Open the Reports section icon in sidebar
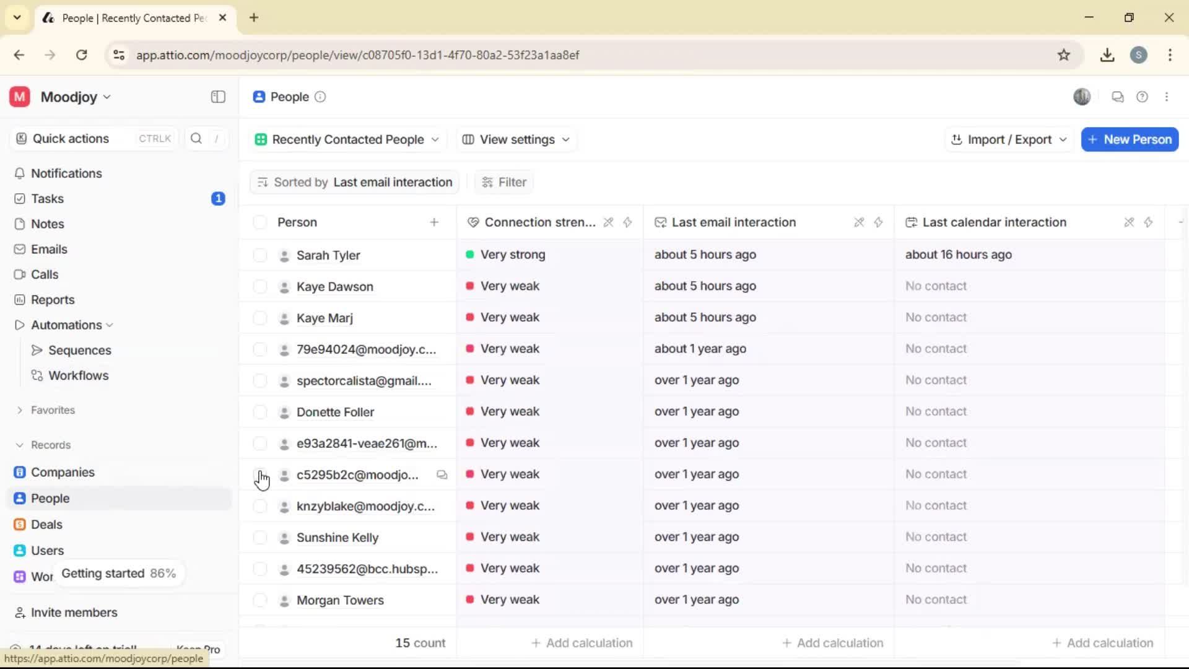 [x=19, y=299]
